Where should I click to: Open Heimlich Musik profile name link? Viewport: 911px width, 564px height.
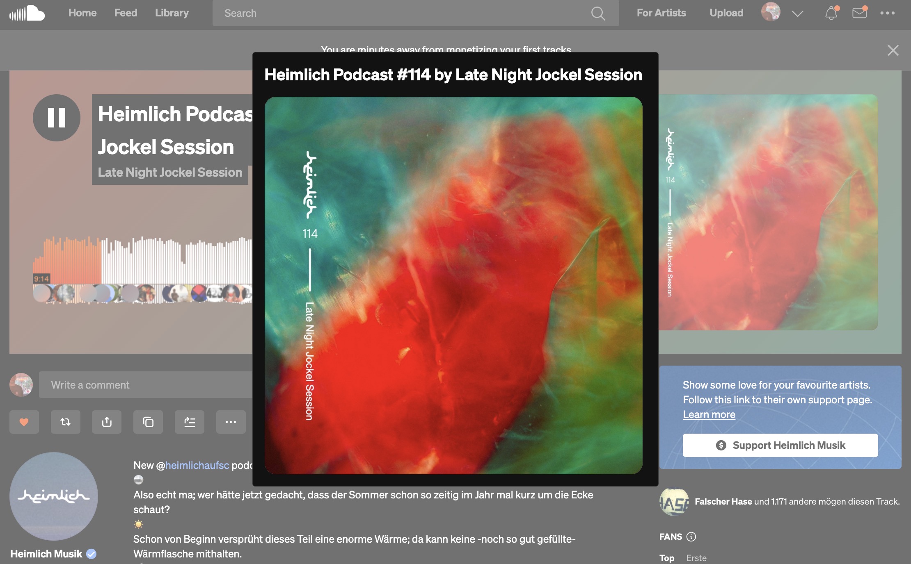46,554
